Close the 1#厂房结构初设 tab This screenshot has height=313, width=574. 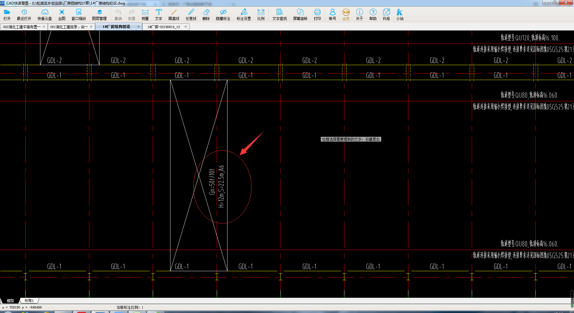tap(138, 27)
